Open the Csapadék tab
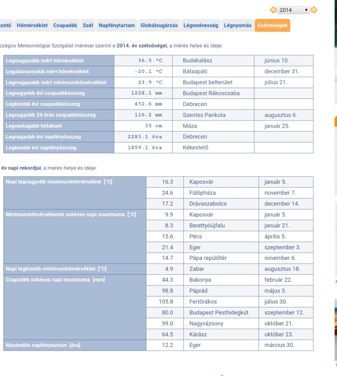Screen dimensions: 337x376 point(66,25)
